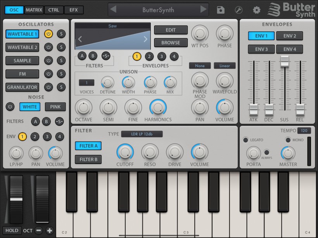Image resolution: width=318 pixels, height=238 pixels.
Task: Solo the FM oscillator with S icon
Action: [x=61, y=74]
